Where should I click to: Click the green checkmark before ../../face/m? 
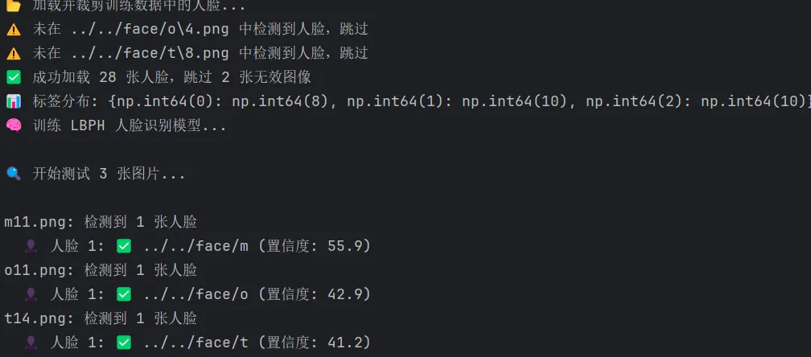point(124,246)
